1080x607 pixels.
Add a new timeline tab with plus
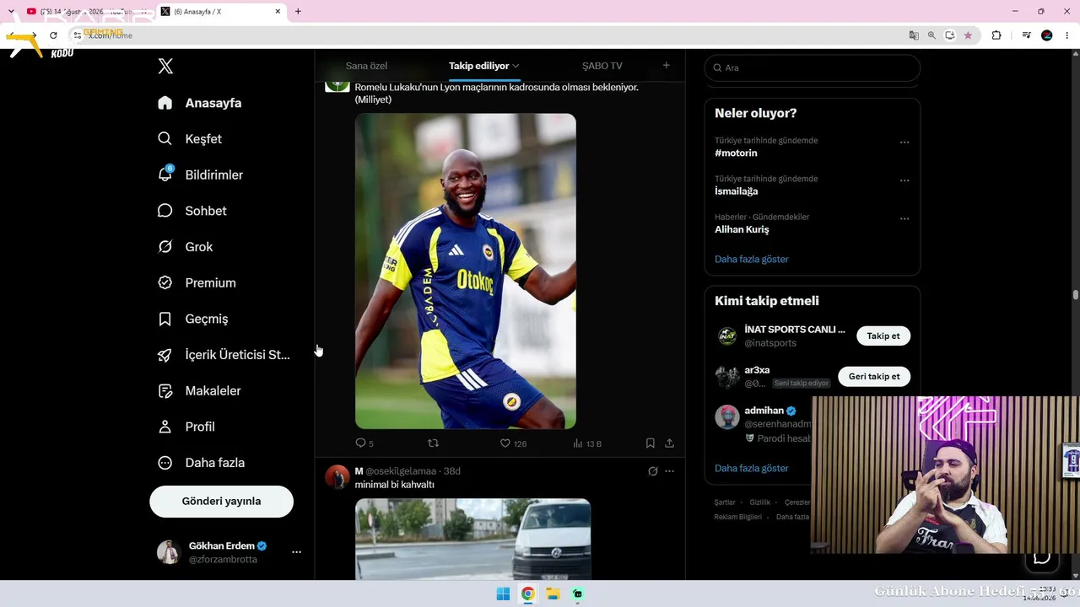click(x=666, y=66)
